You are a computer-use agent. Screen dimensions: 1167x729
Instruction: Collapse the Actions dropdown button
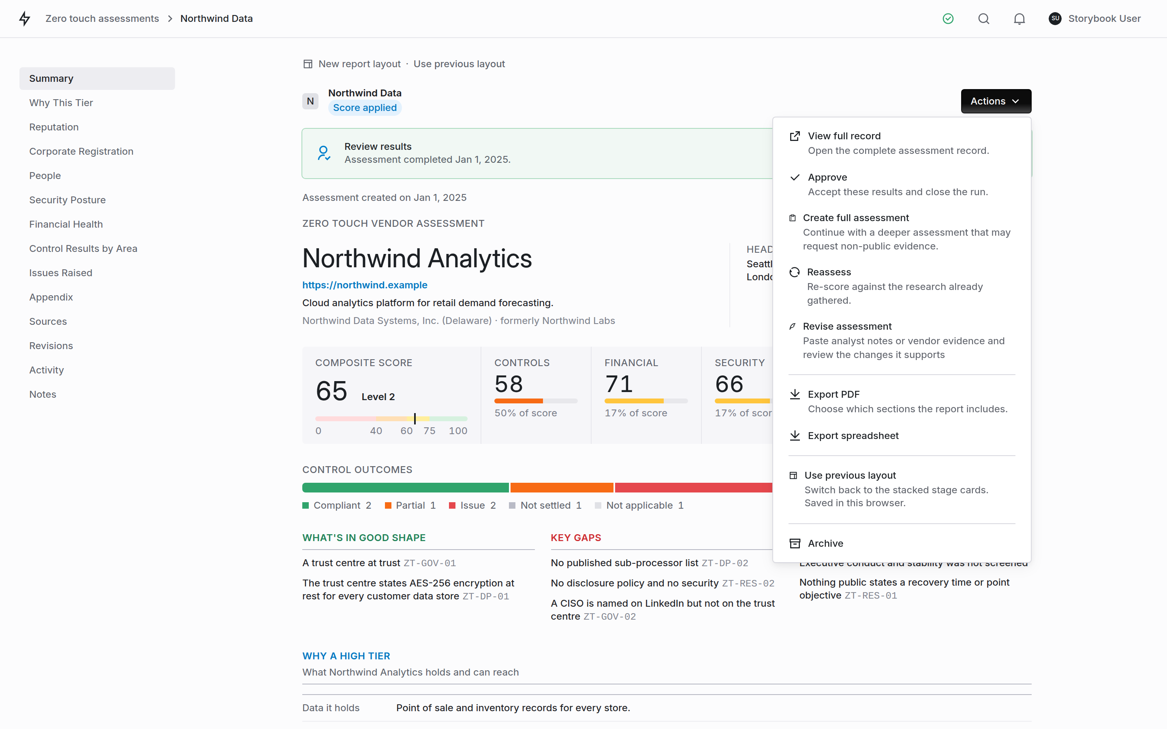pos(996,101)
